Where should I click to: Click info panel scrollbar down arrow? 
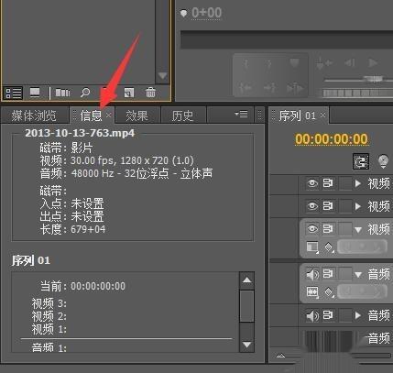pos(247,345)
